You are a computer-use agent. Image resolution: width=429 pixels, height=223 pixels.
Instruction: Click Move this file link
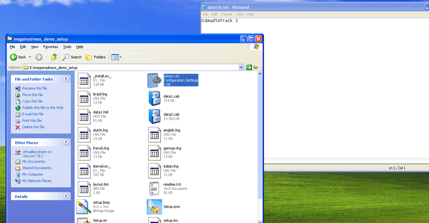[x=33, y=95]
